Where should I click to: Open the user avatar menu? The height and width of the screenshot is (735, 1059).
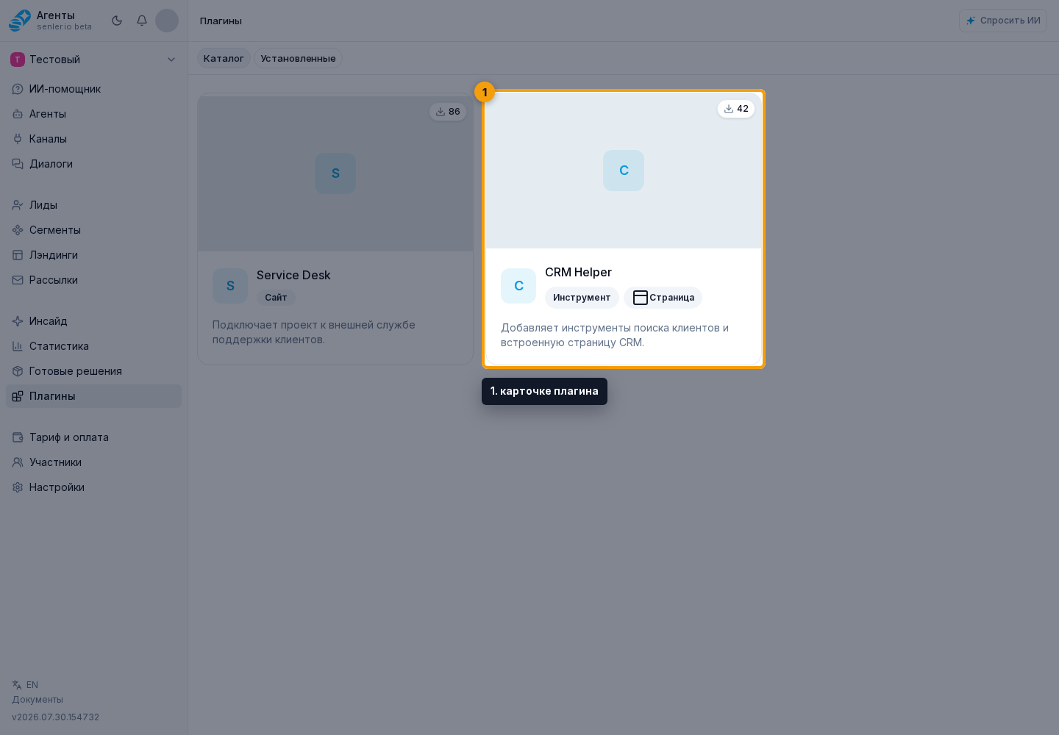click(167, 21)
